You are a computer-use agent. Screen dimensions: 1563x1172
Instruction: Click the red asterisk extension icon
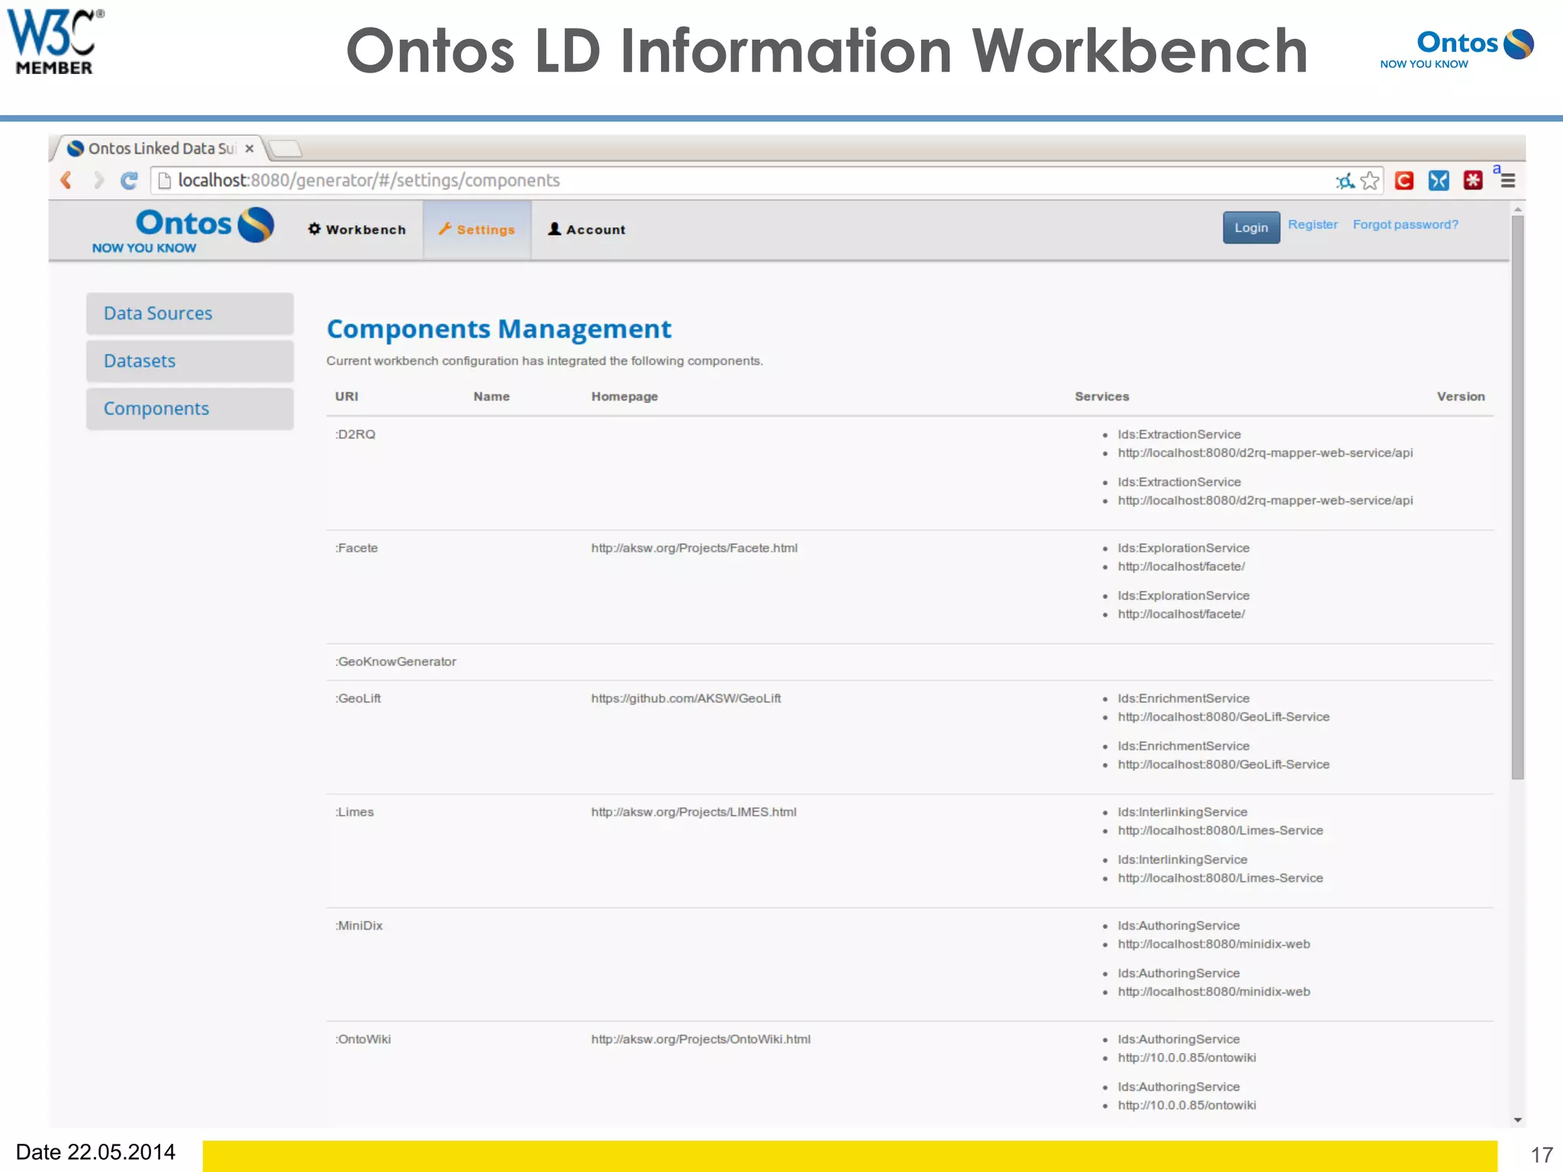coord(1473,181)
